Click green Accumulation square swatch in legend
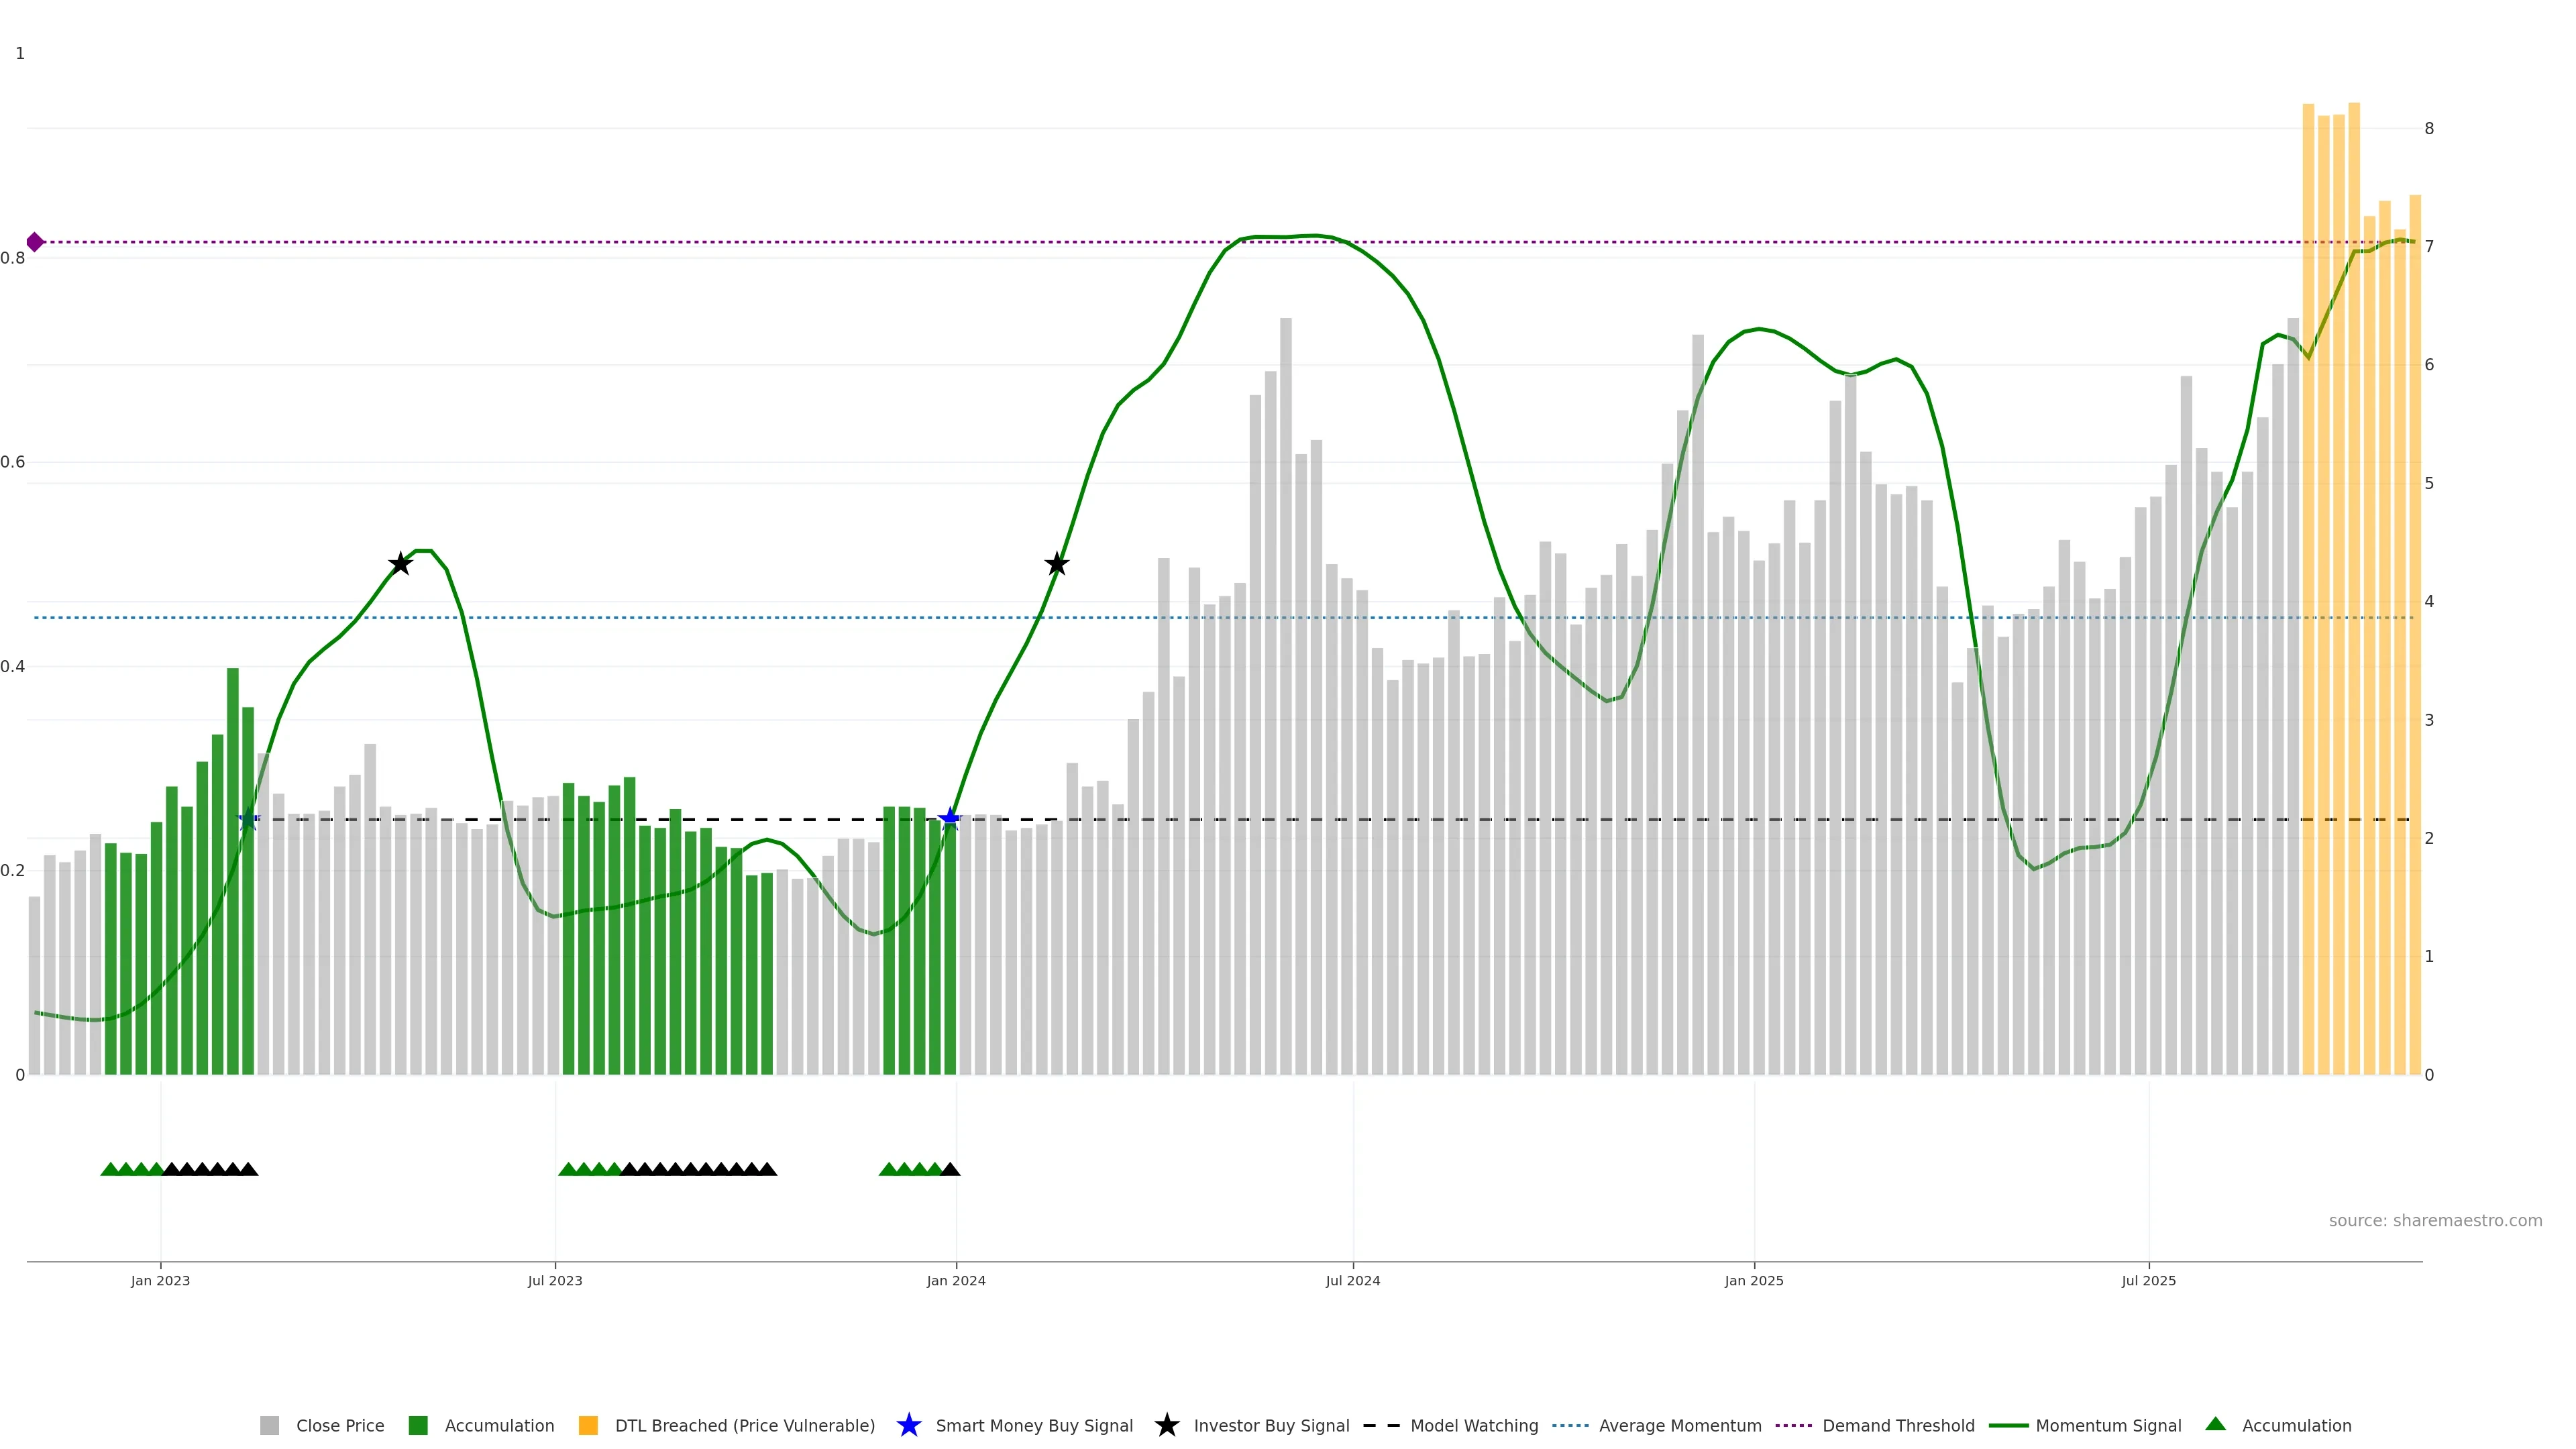The height and width of the screenshot is (1449, 2576). click(418, 1425)
